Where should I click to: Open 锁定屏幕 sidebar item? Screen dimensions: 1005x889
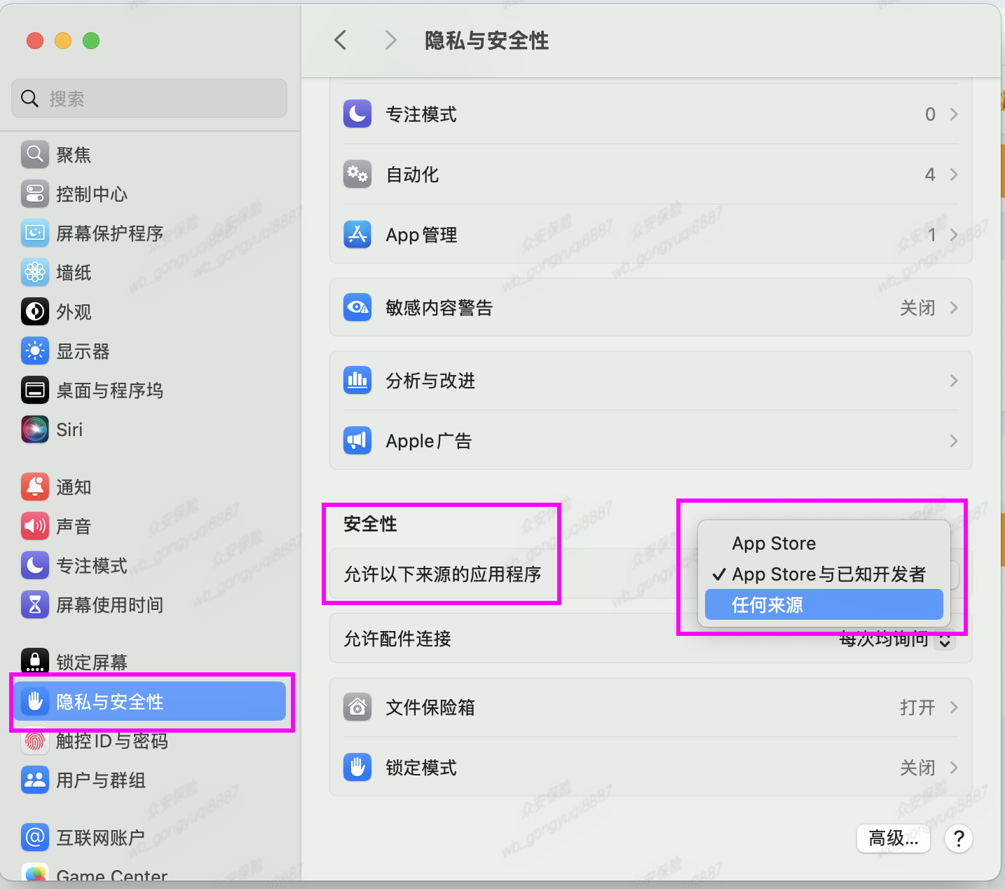pos(91,662)
